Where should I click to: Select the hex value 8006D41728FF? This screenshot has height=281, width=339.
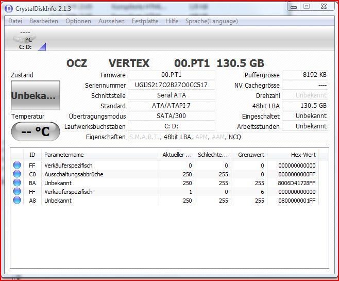click(x=297, y=183)
